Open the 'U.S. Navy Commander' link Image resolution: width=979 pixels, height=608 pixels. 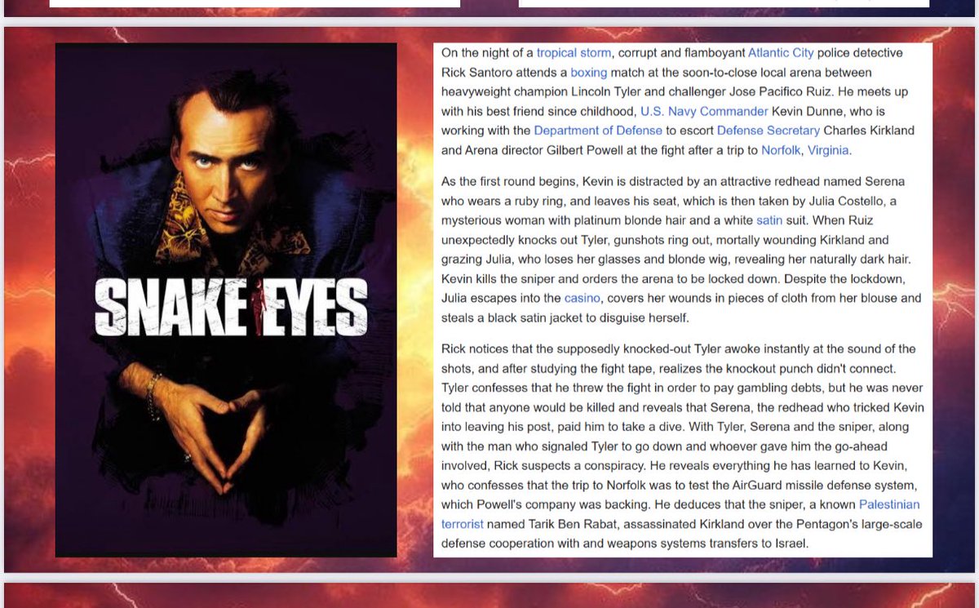click(704, 111)
